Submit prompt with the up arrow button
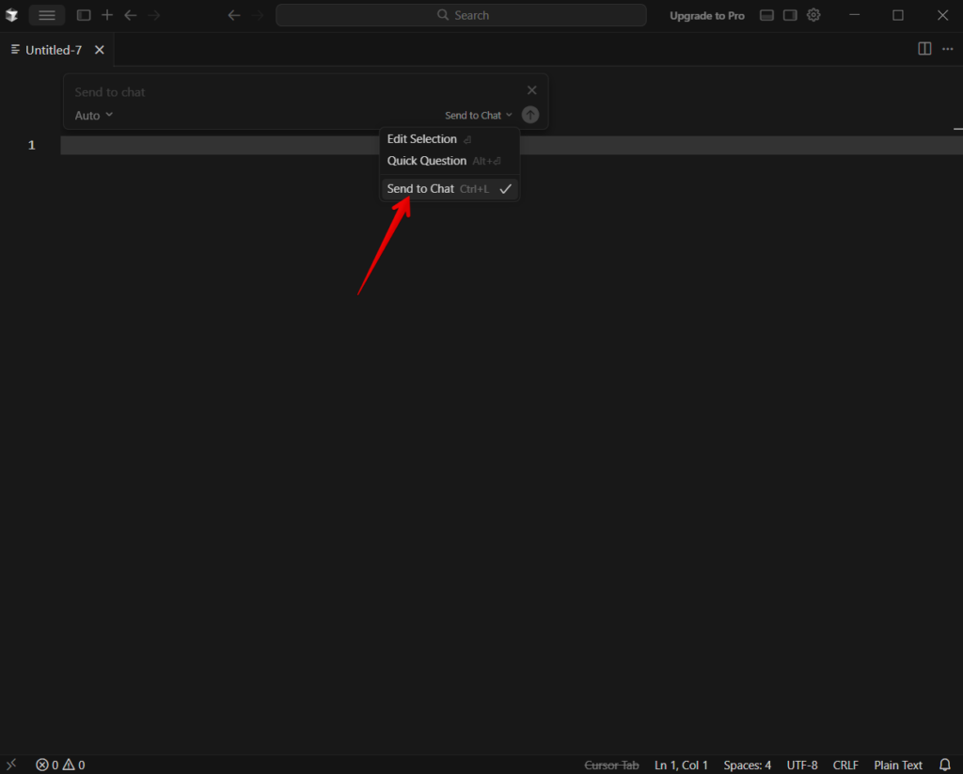Viewport: 963px width, 774px height. [530, 115]
